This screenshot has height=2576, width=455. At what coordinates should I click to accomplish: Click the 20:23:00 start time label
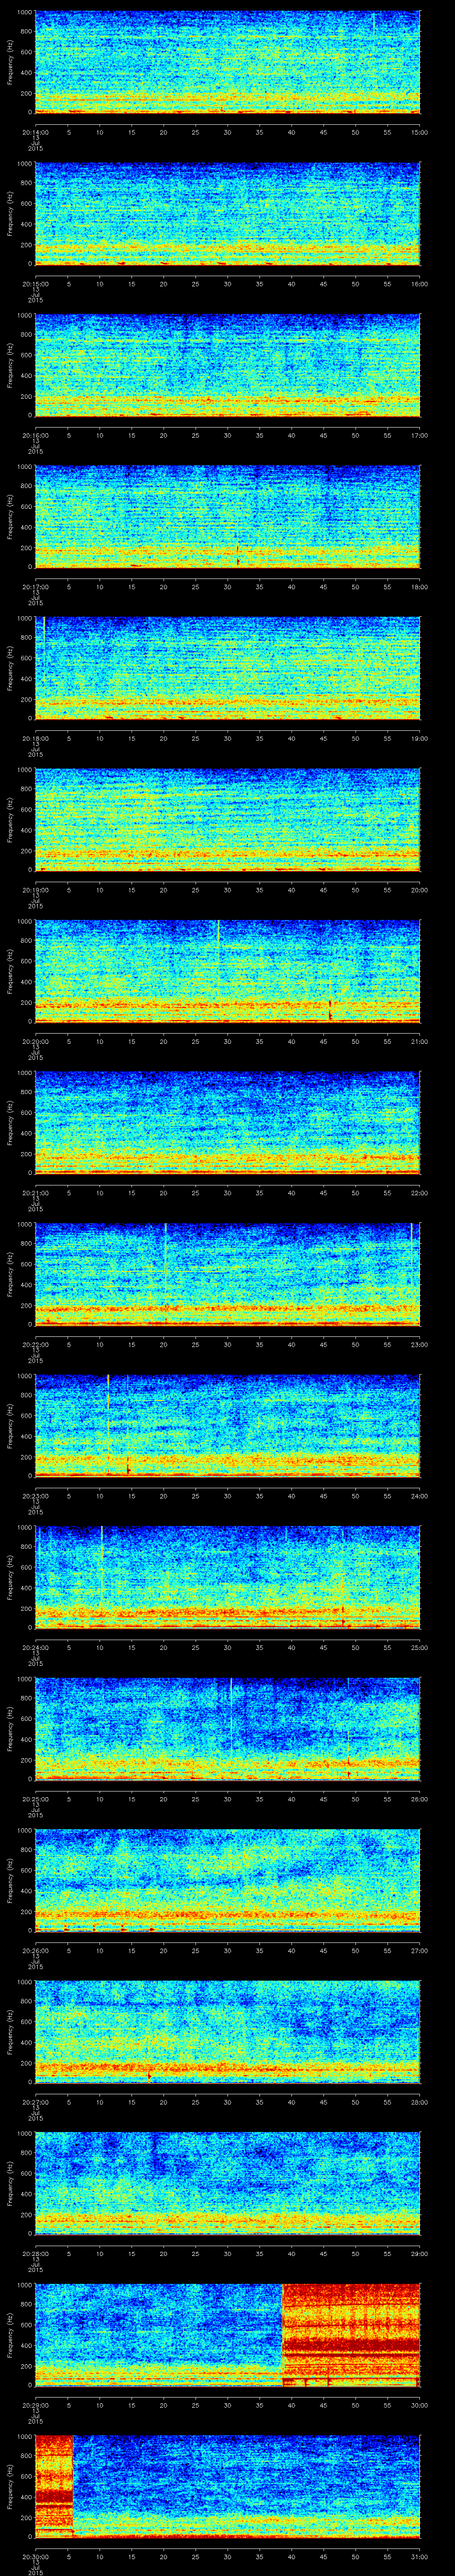(x=35, y=1495)
